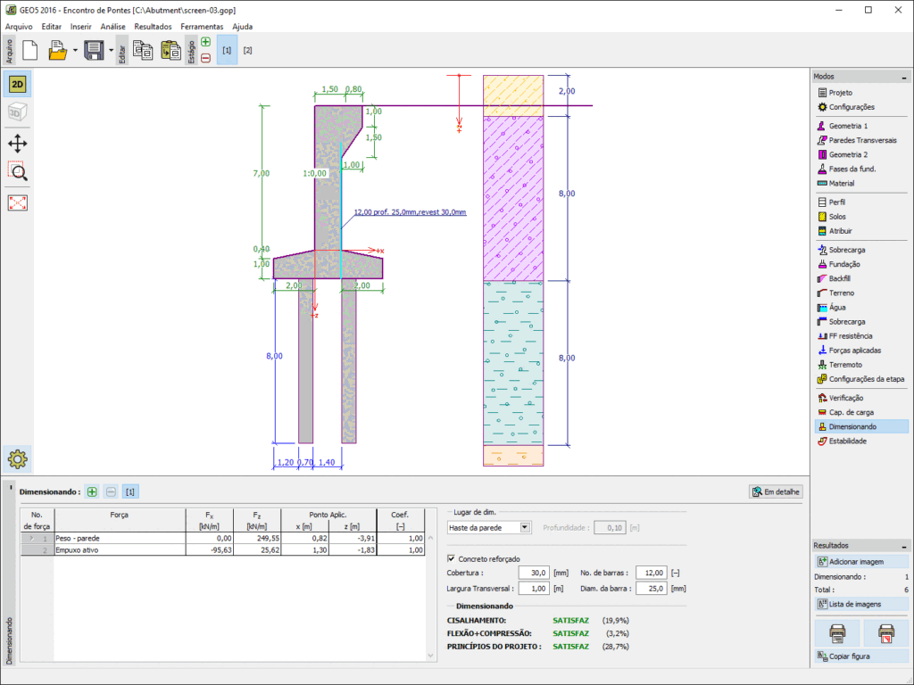The width and height of the screenshot is (914, 685).
Task: Select the pan/move view tool
Action: pos(18,144)
